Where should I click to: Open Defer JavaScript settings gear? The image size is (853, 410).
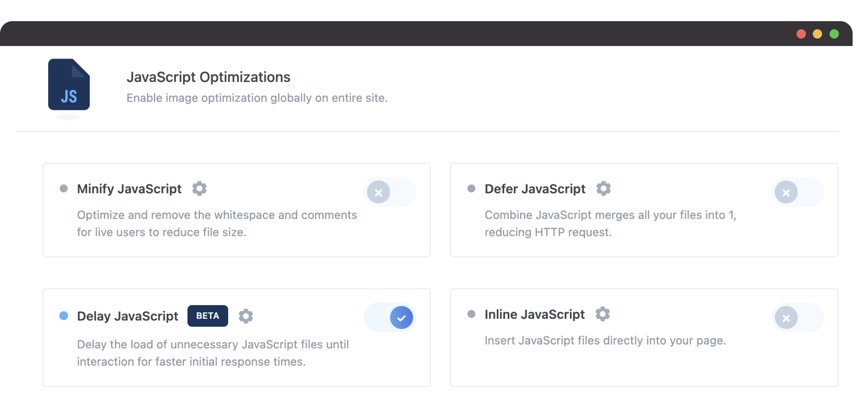click(x=603, y=189)
